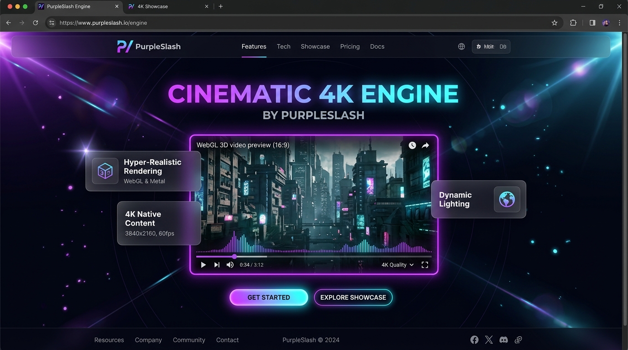Screen dimensions: 628x350
Task: Click the "3840x2160, 60fps" text
Action: coord(150,233)
